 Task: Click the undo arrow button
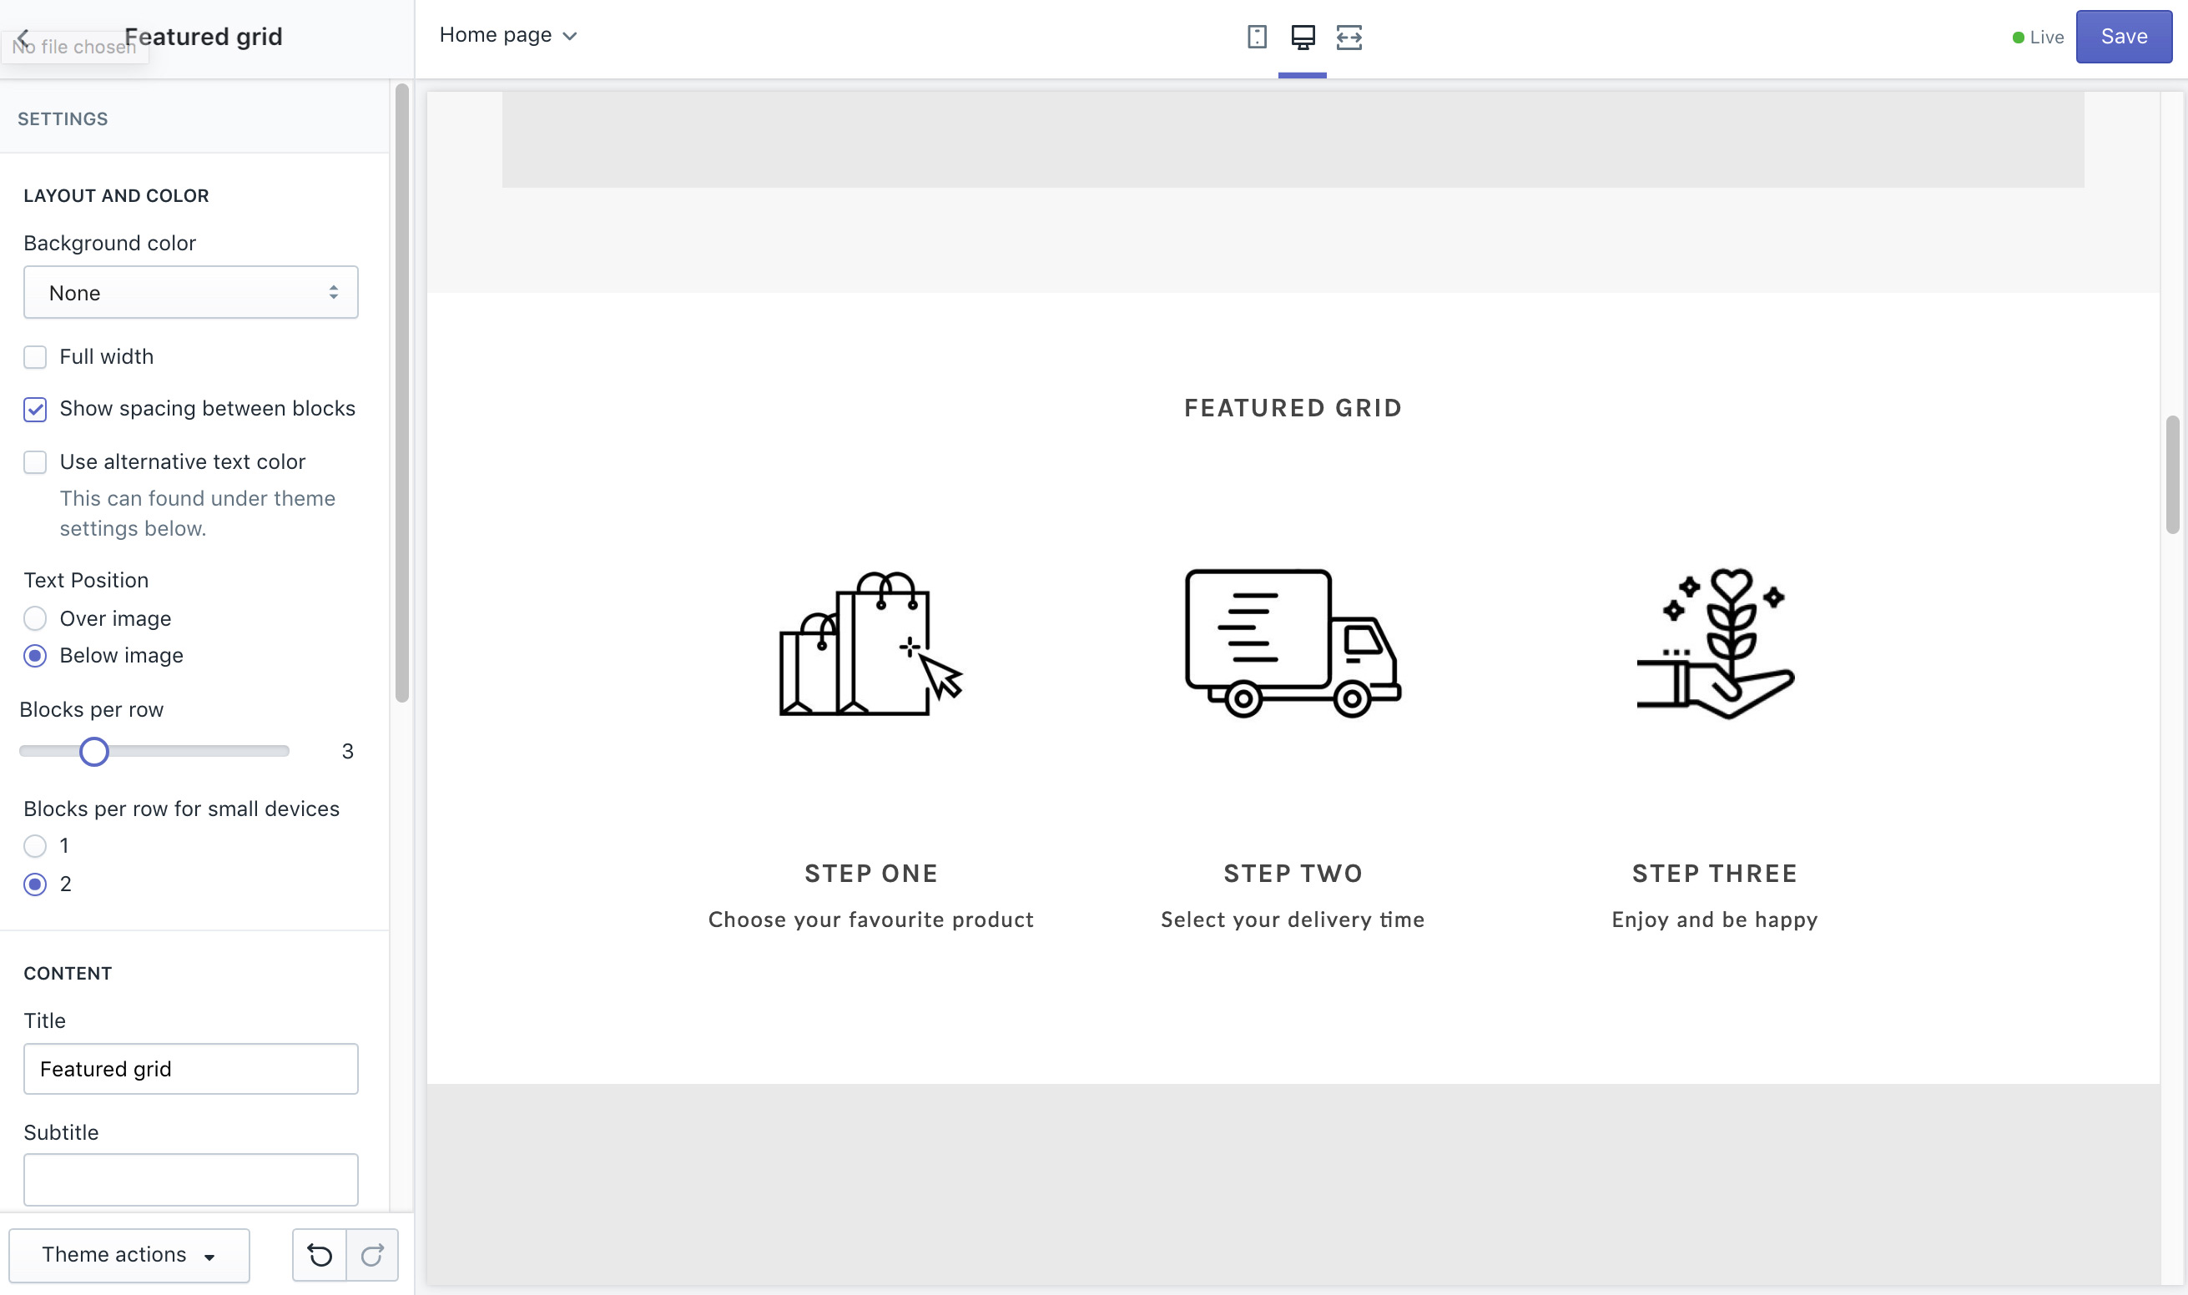(320, 1255)
